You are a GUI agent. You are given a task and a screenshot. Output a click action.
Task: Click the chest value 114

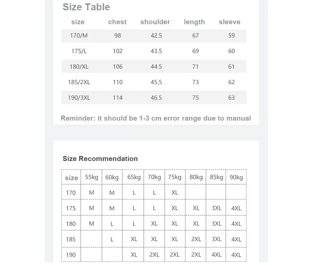click(x=118, y=98)
